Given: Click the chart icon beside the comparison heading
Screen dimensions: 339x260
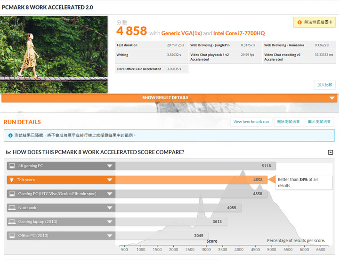Looking at the screenshot, I should point(8,152).
